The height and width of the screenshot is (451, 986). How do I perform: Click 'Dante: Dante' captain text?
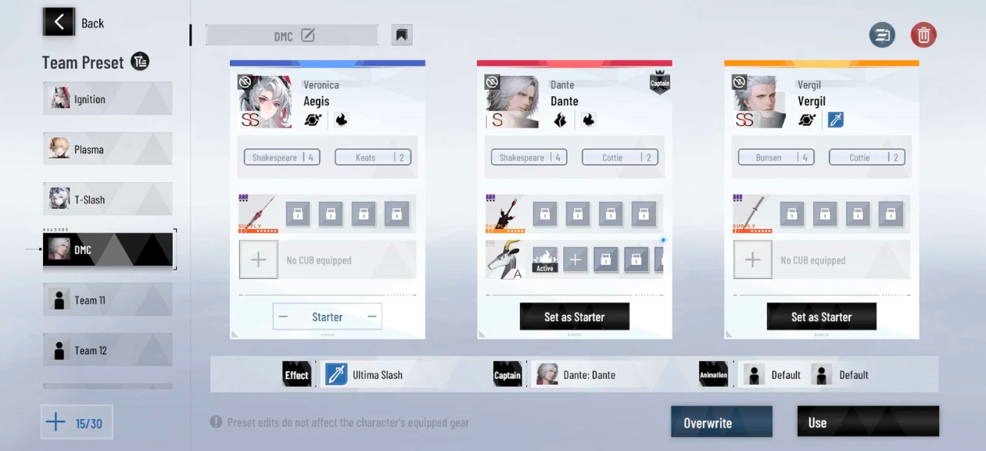tap(590, 375)
